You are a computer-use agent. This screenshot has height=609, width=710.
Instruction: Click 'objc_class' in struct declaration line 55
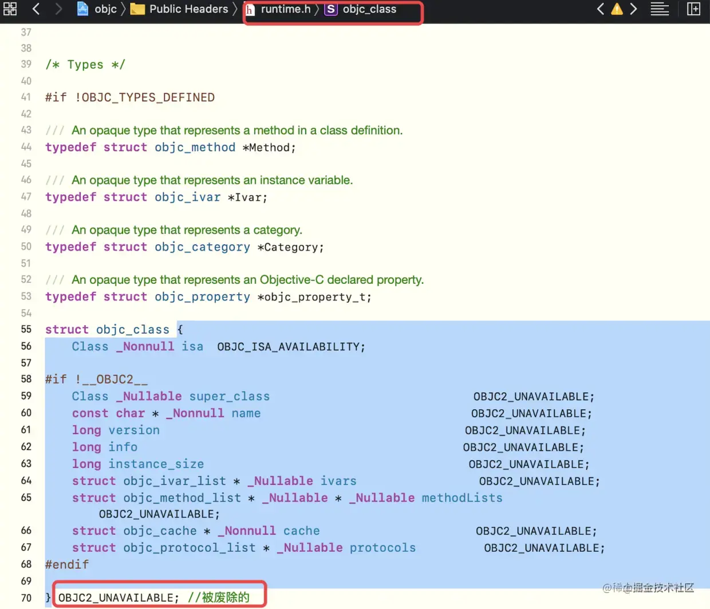133,329
